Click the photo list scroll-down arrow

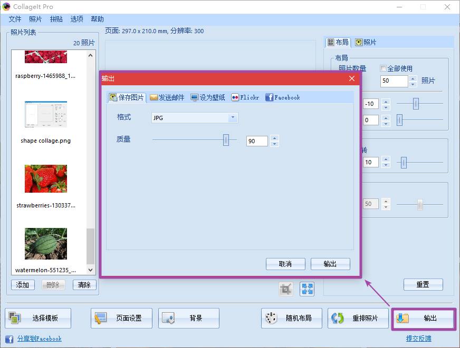click(x=91, y=270)
